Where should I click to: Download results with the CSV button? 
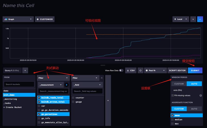[131, 70]
